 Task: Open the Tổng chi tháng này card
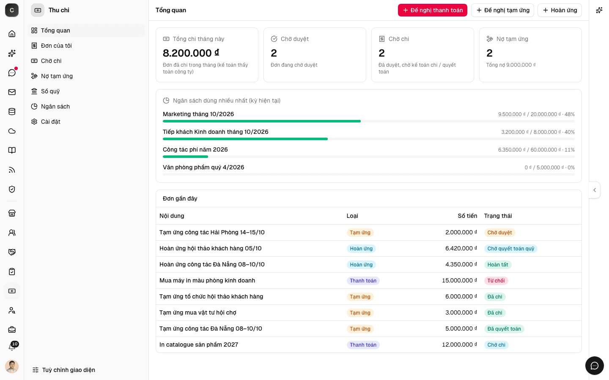coord(207,55)
